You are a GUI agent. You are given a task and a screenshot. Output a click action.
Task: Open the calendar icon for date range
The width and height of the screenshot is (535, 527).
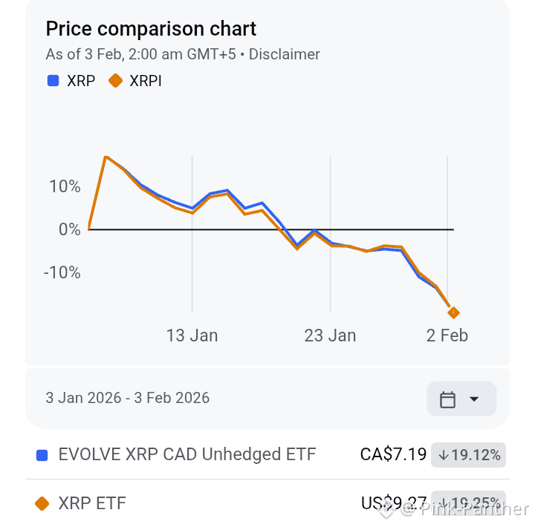pos(447,399)
